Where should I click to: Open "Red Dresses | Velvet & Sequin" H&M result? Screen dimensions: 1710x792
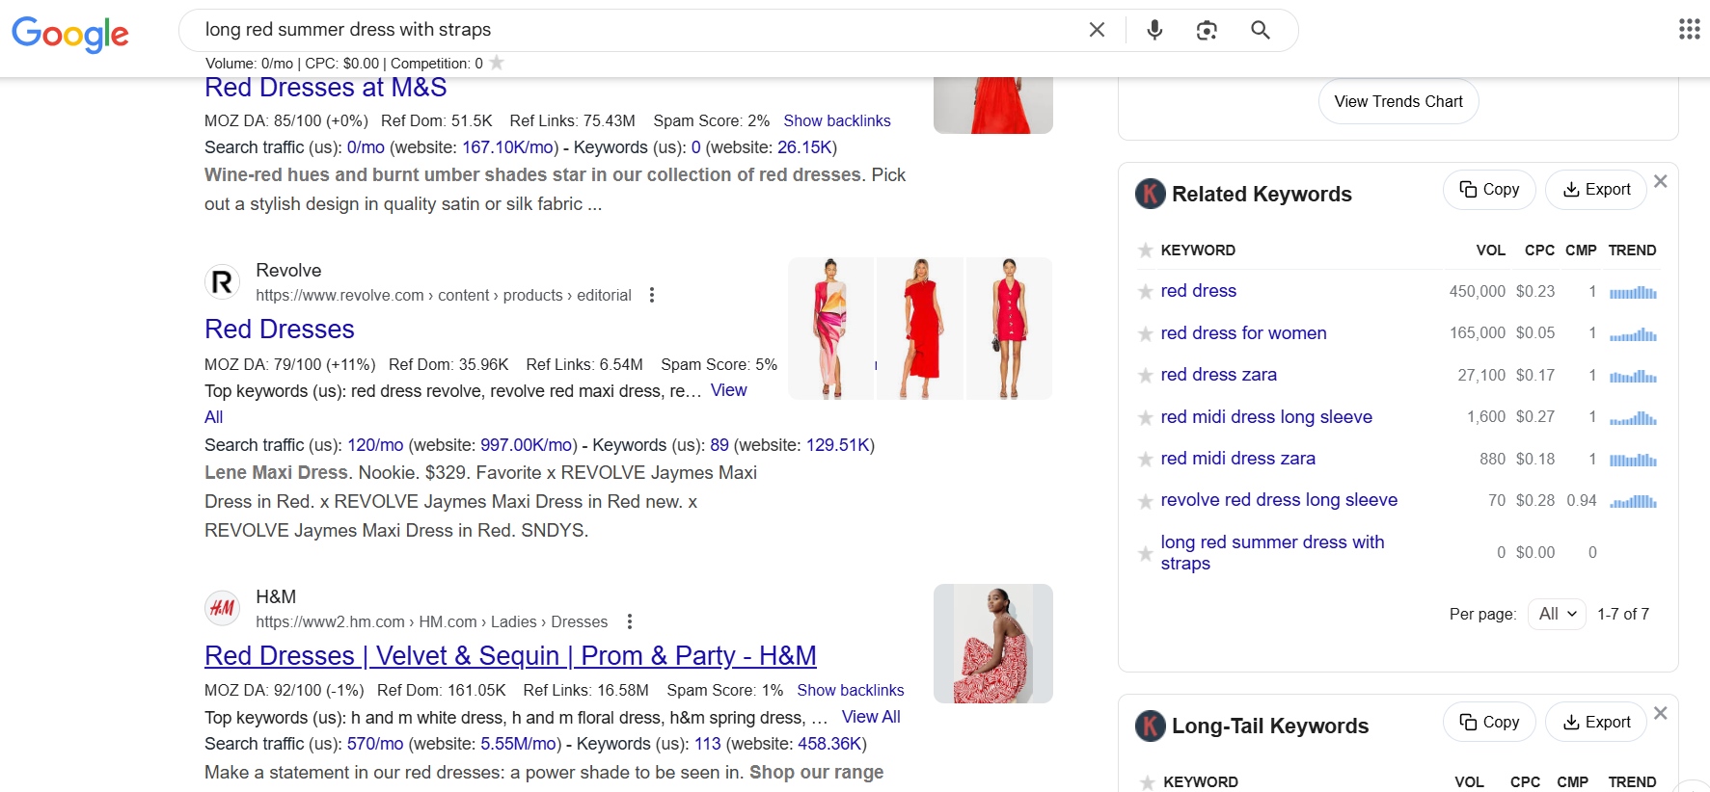coord(510,656)
